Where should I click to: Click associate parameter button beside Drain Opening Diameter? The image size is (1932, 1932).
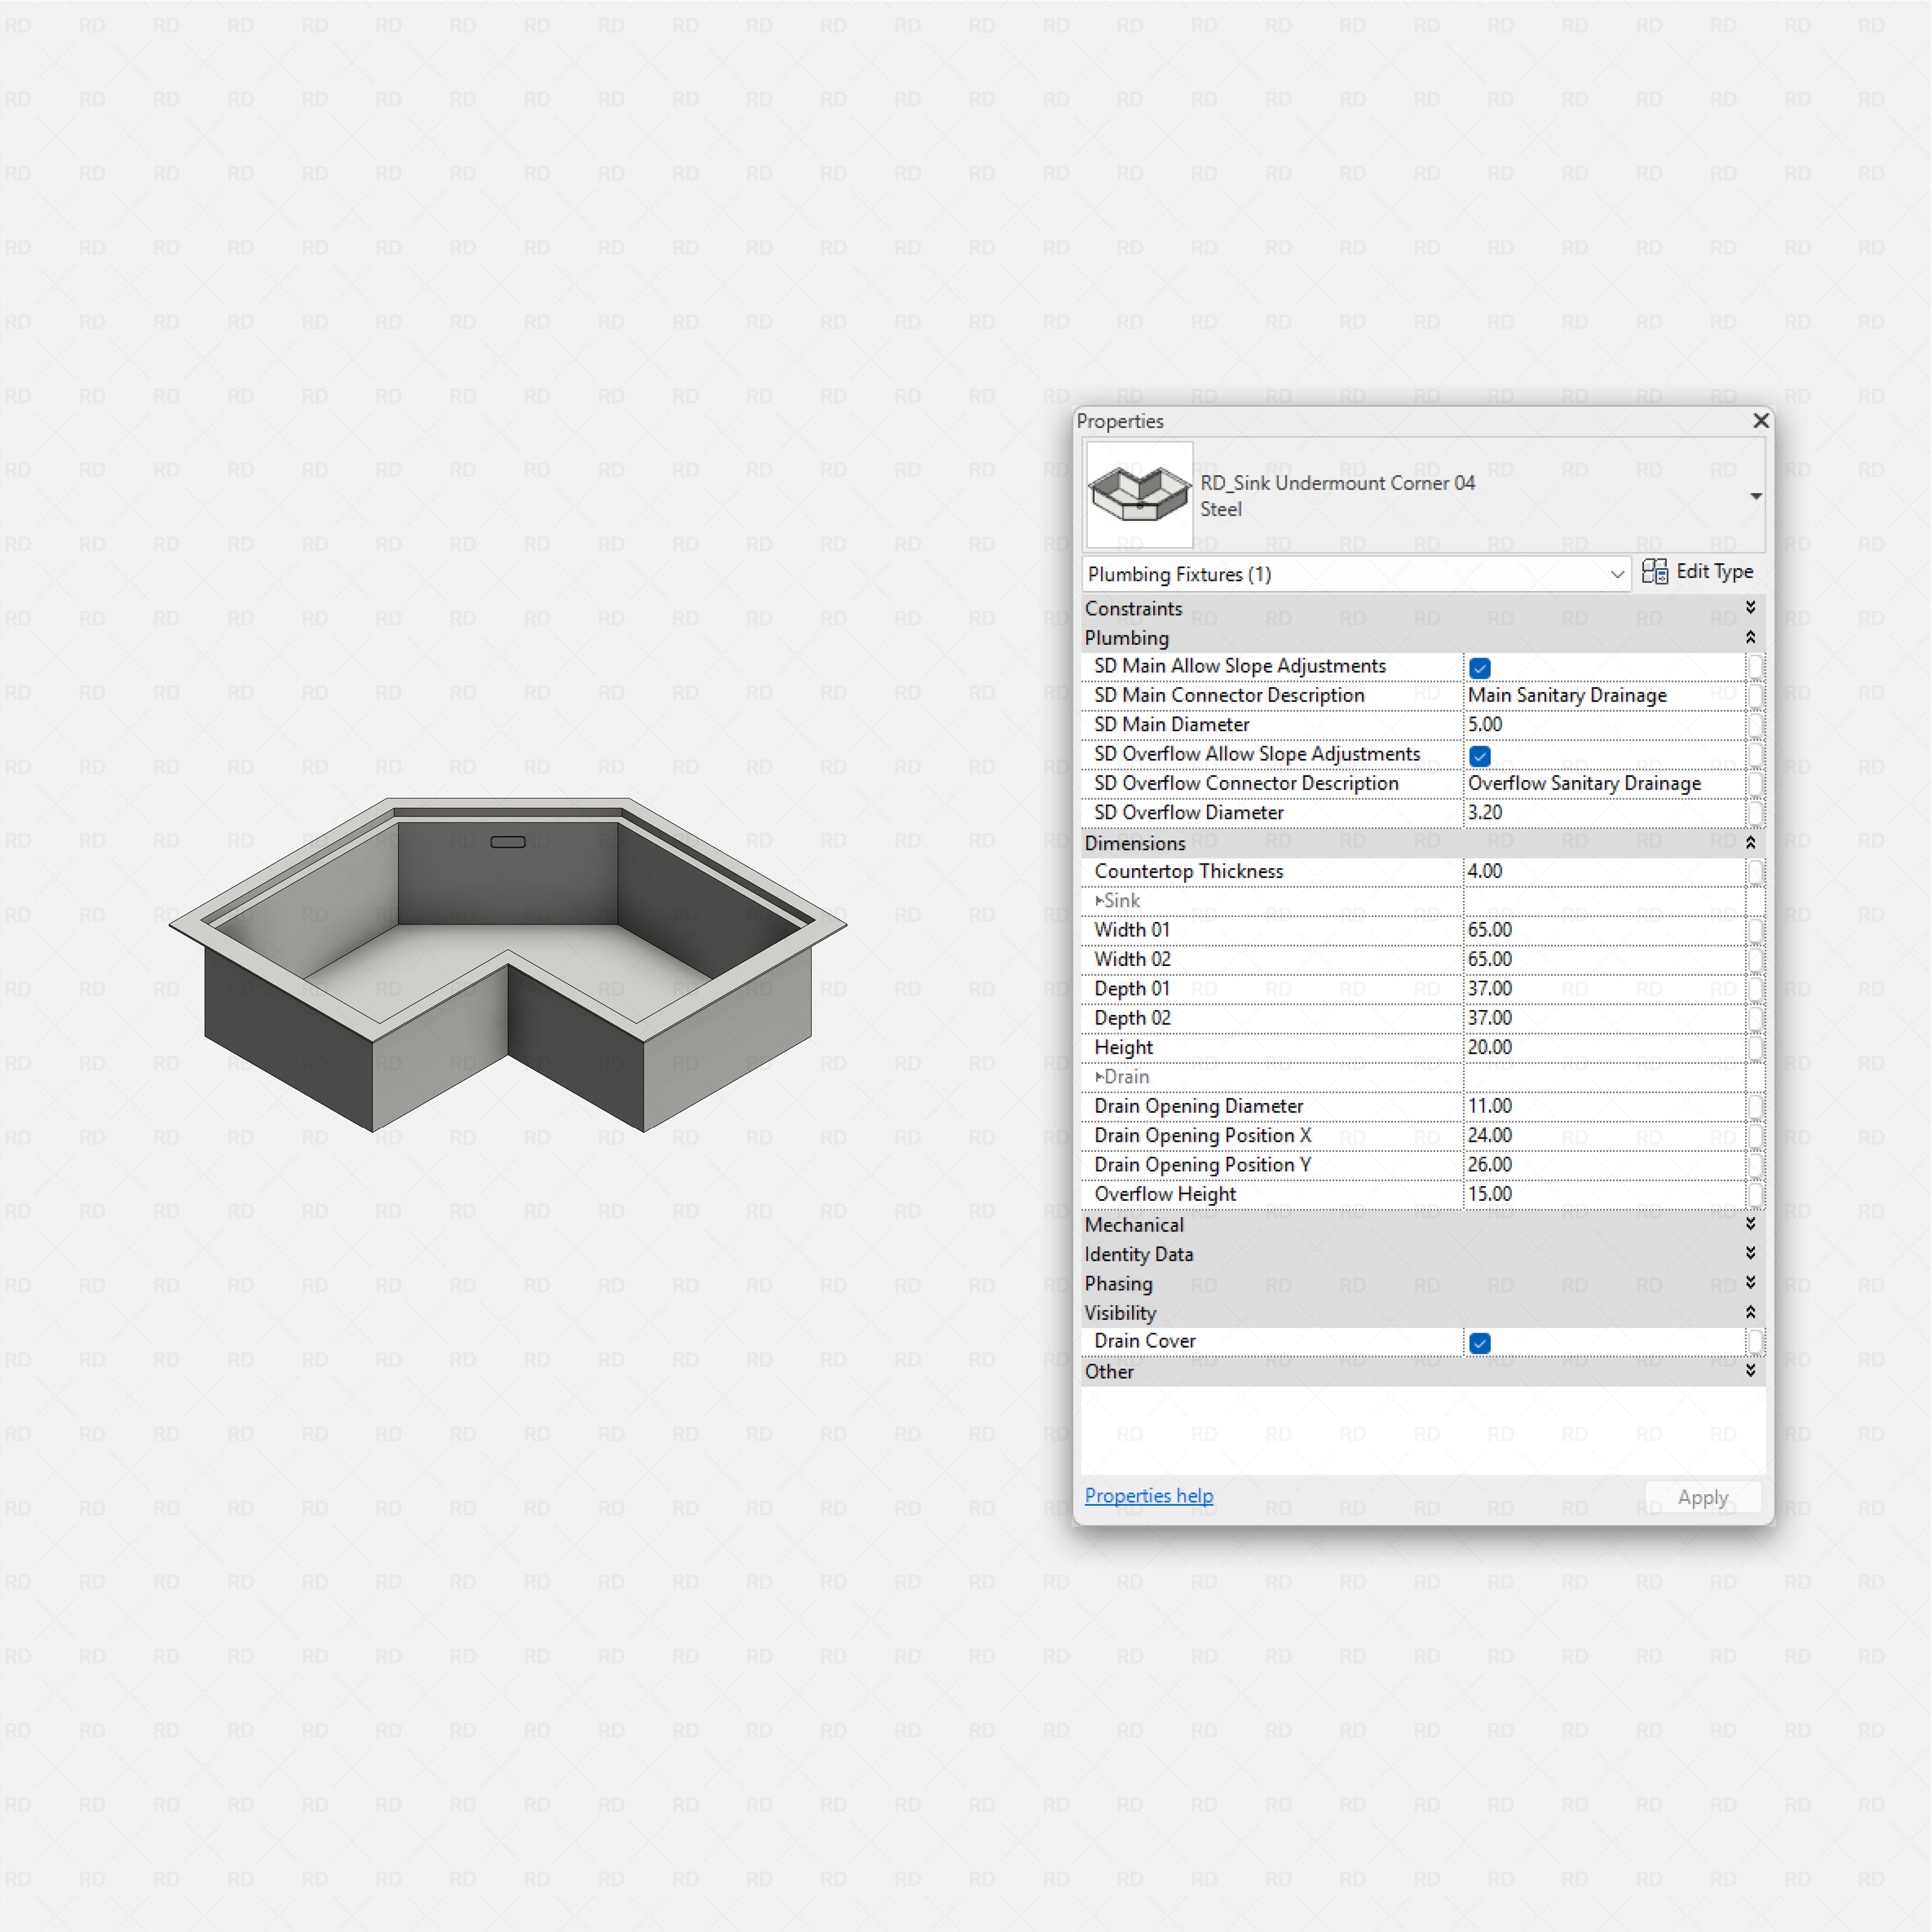(x=1757, y=1106)
